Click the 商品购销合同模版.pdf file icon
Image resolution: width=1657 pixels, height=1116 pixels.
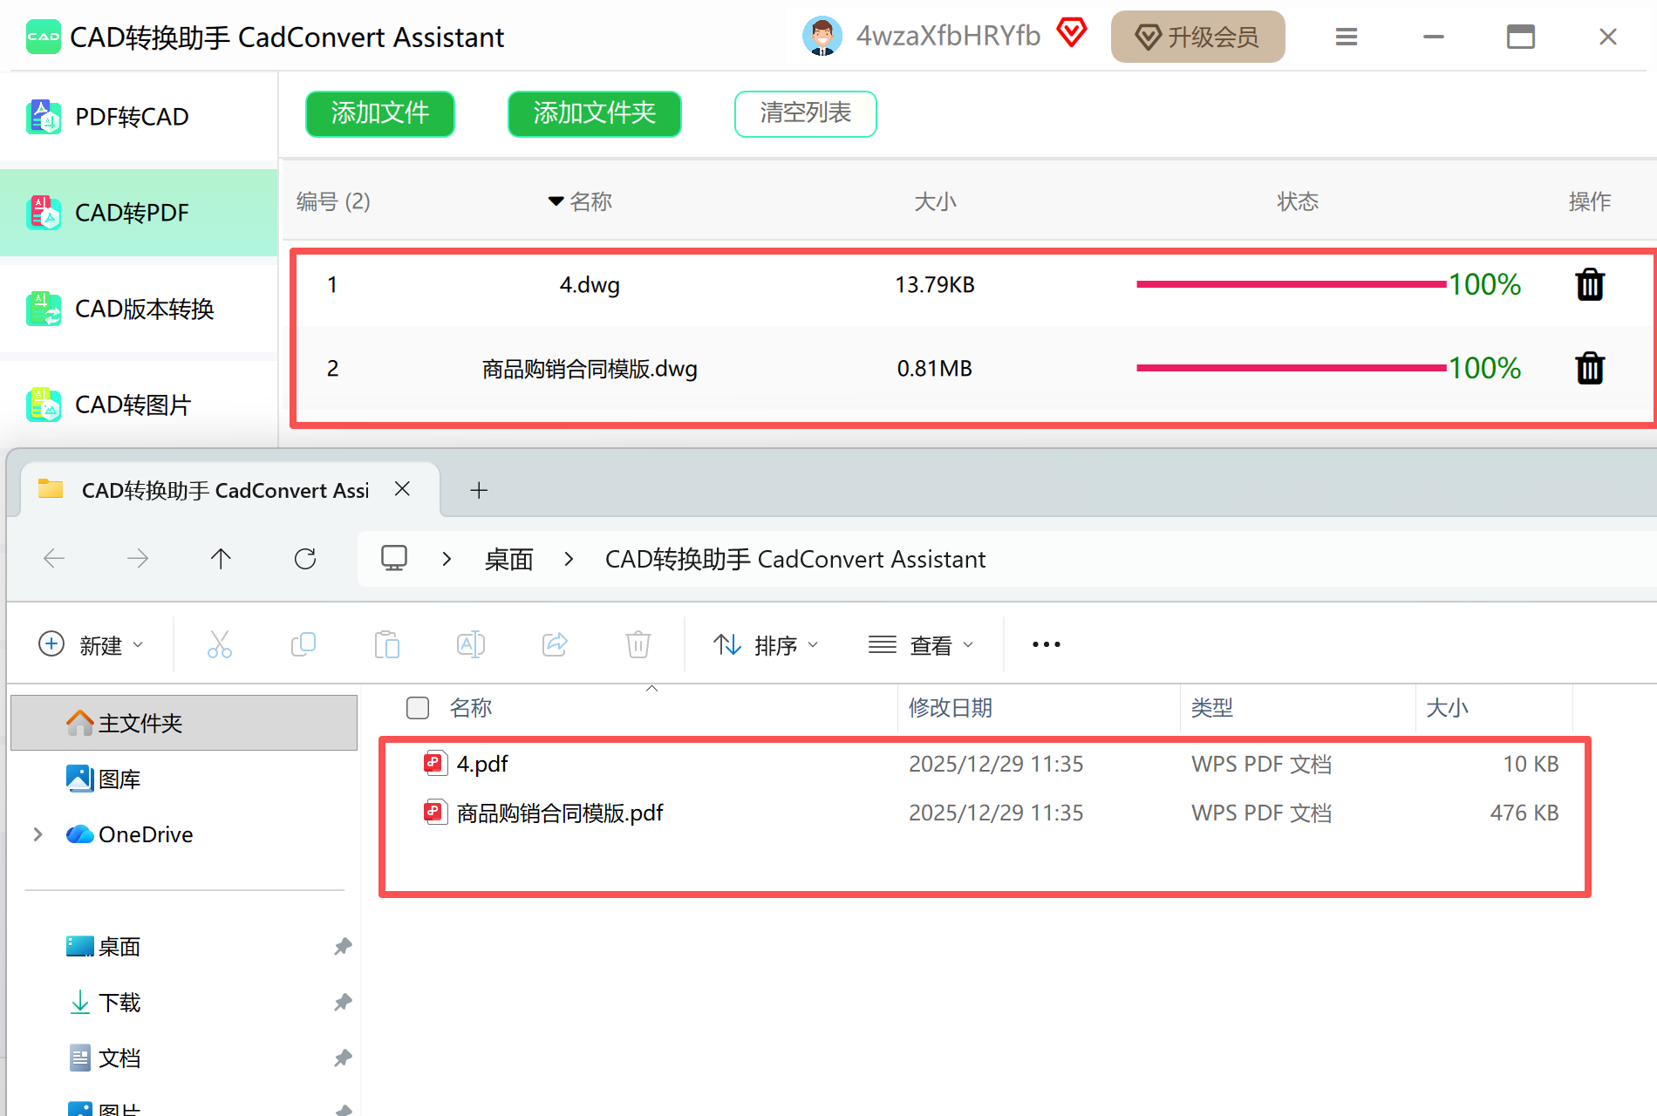[x=435, y=813]
